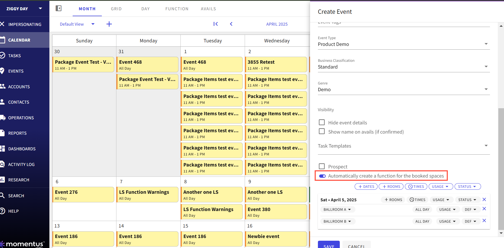
Task: Open the top-level USAGE dropdown
Action: (440, 186)
